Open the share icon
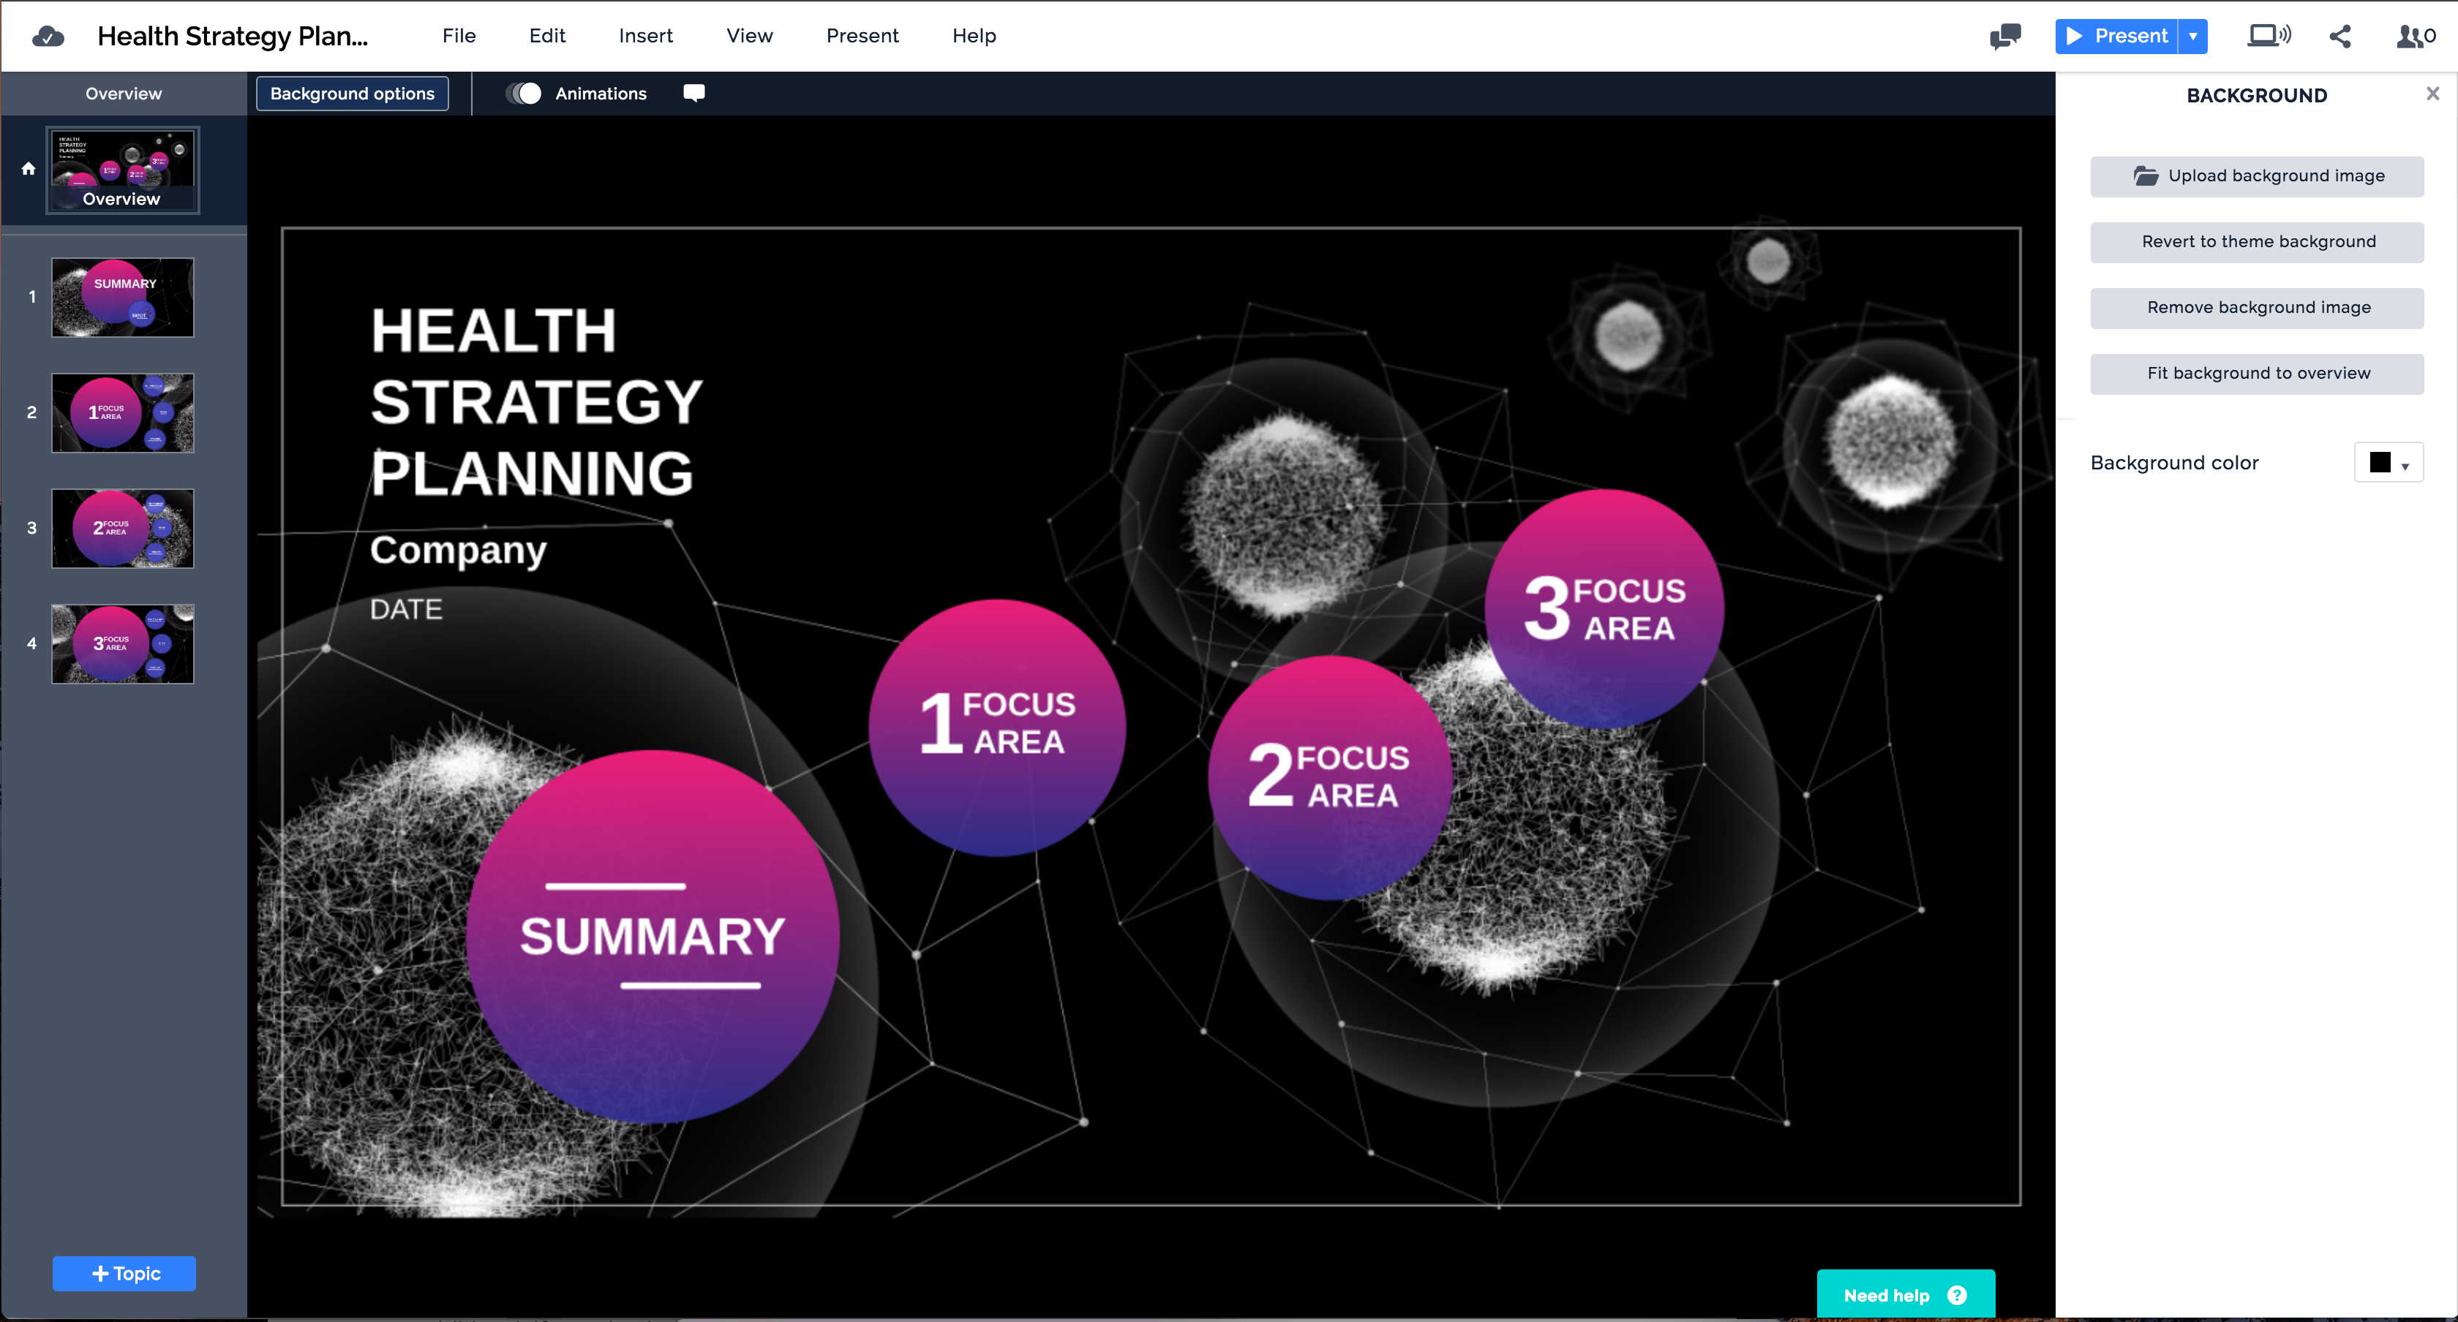The image size is (2458, 1322). pos(2339,37)
